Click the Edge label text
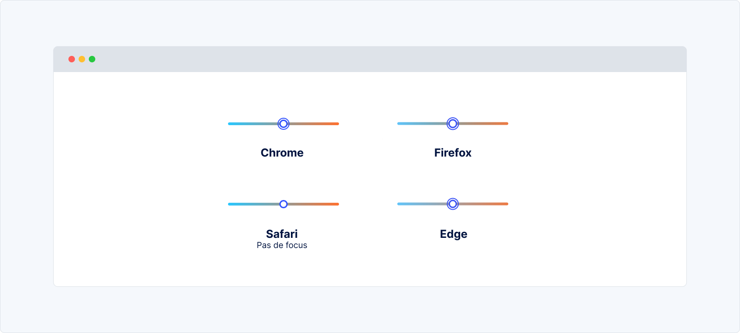740x333 pixels. pyautogui.click(x=453, y=234)
